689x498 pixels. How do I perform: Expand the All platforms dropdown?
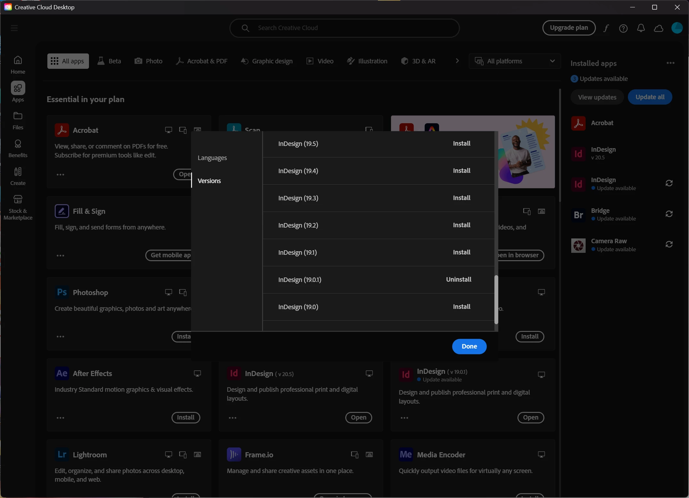pyautogui.click(x=515, y=61)
